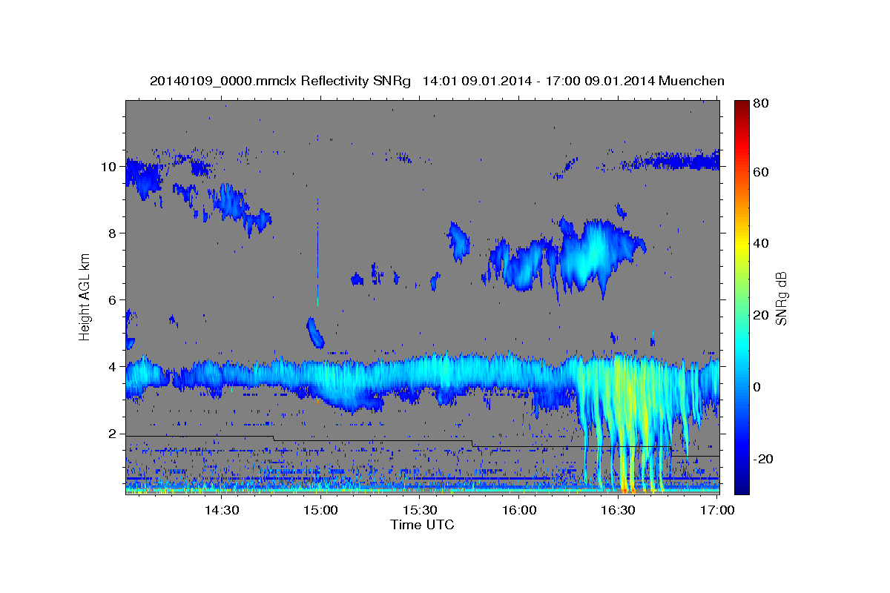Click the colorbar value 0
This screenshot has width=890, height=593.
tap(757, 388)
